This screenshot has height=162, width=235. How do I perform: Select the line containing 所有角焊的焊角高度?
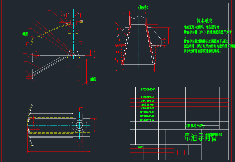(209, 46)
